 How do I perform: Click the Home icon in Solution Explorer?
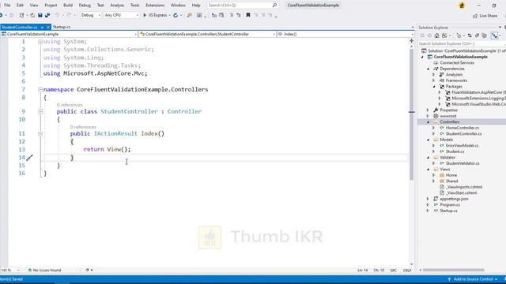(x=436, y=35)
